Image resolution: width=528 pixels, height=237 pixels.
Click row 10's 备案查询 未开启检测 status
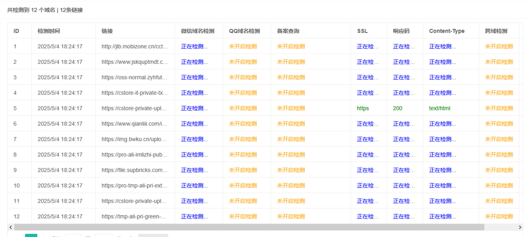tap(290, 185)
